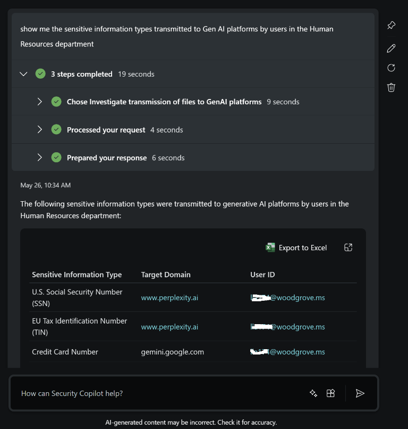This screenshot has width=408, height=429.
Task: Open the sources grid icon in prompt bar
Action: click(x=330, y=393)
